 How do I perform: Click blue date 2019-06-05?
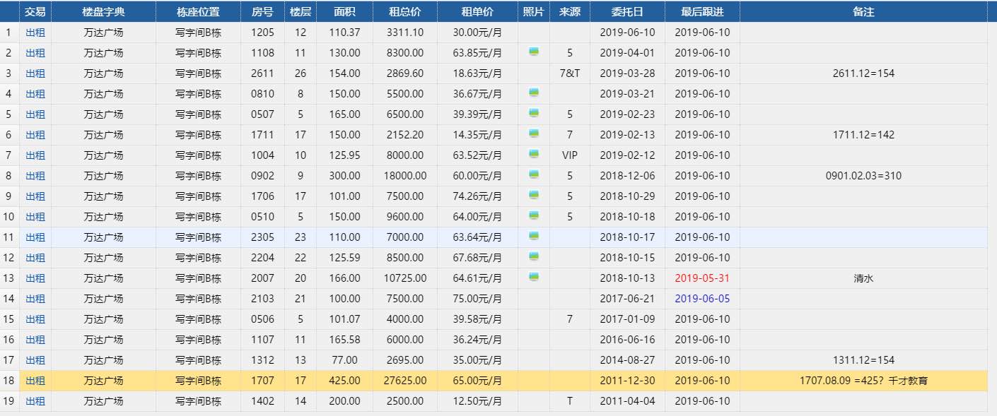pos(702,299)
